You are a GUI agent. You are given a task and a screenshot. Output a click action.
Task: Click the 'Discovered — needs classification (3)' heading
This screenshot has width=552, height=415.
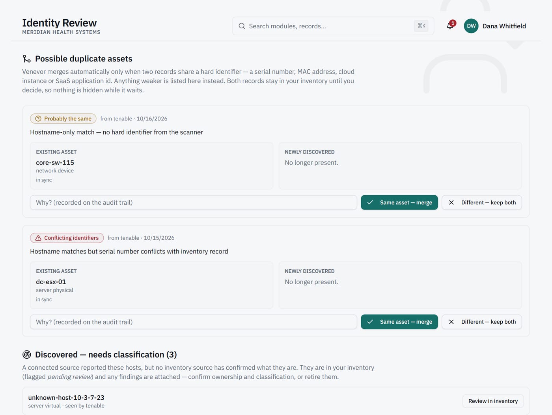(x=106, y=355)
